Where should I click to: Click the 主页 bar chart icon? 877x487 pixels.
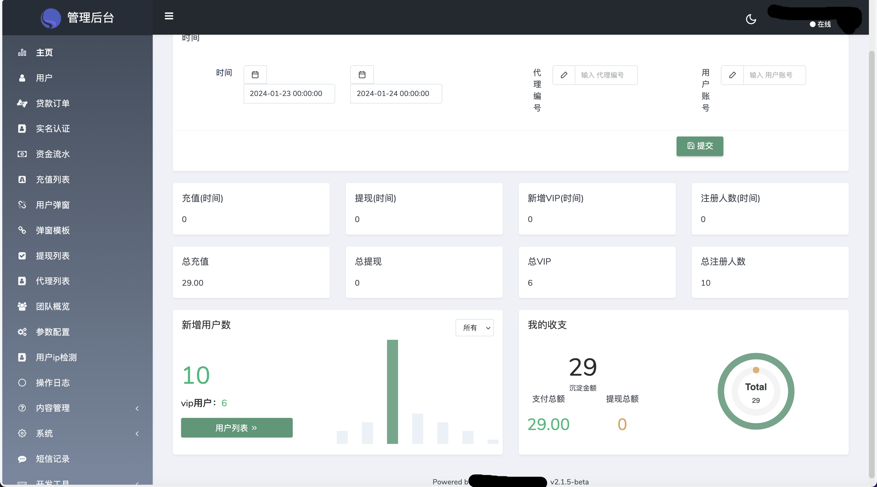coord(22,52)
